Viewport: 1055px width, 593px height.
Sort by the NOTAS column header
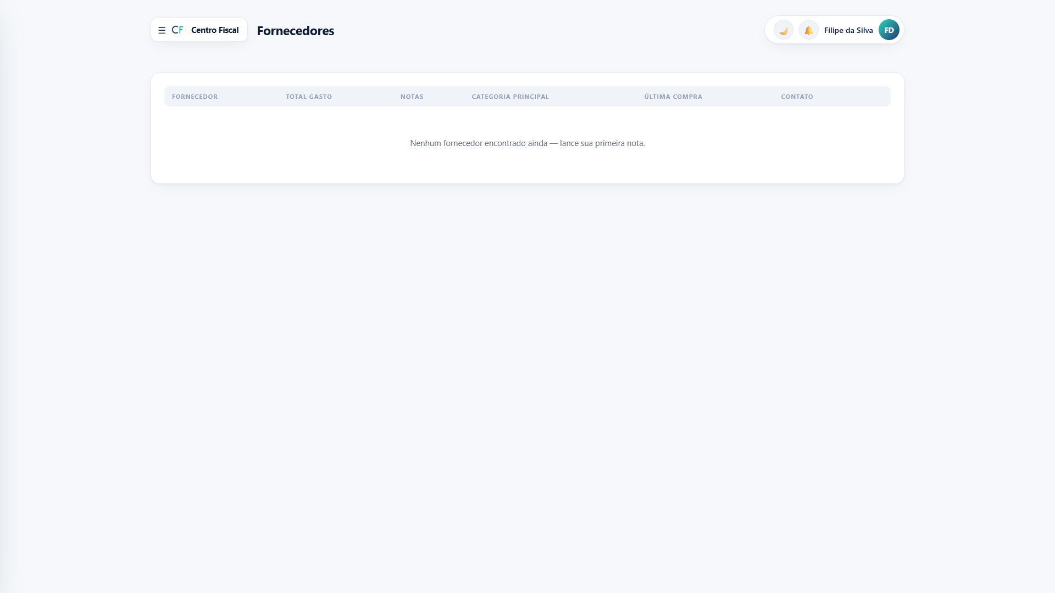tap(412, 97)
